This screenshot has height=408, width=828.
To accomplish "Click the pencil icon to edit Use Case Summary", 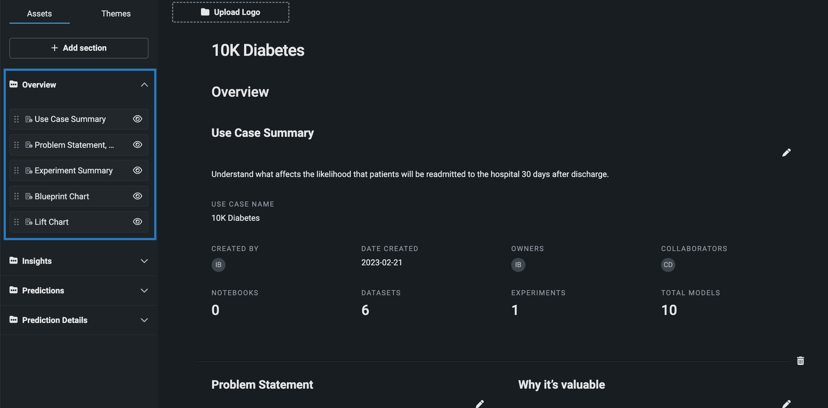I will tap(786, 153).
